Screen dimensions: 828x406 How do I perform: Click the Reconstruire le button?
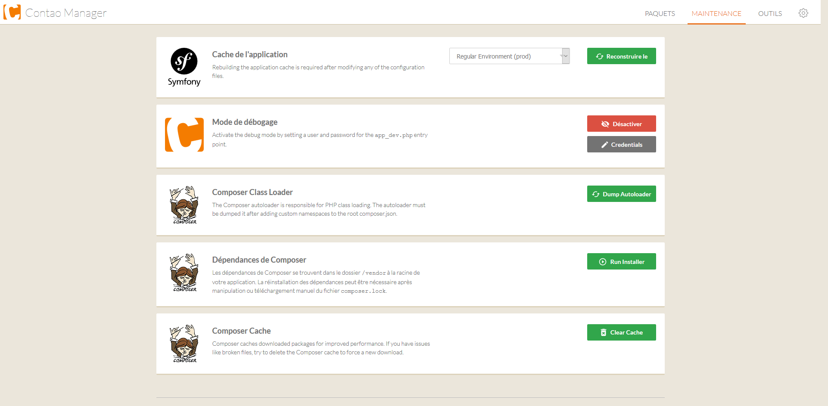pyautogui.click(x=621, y=56)
